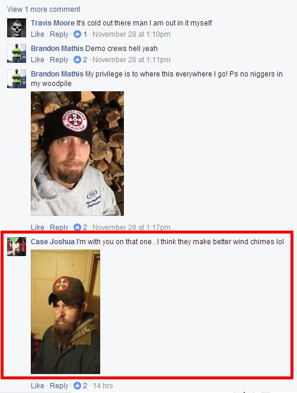297x393 pixels.
Task: Expand the View 1 more comment link
Action: click(44, 9)
